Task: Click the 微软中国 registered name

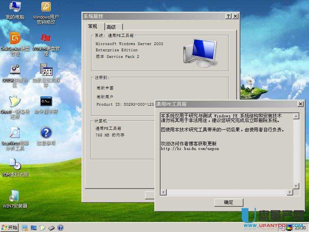Action: 105,88
